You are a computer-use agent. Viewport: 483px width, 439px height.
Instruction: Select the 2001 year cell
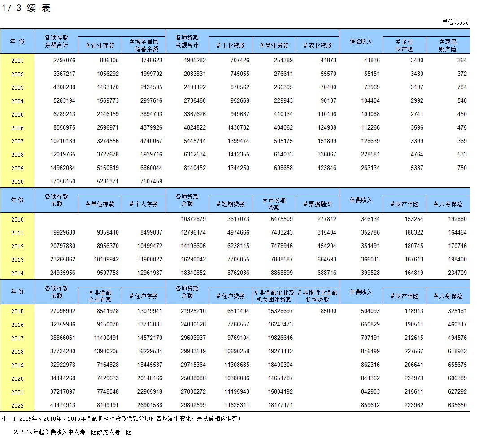[x=17, y=61]
